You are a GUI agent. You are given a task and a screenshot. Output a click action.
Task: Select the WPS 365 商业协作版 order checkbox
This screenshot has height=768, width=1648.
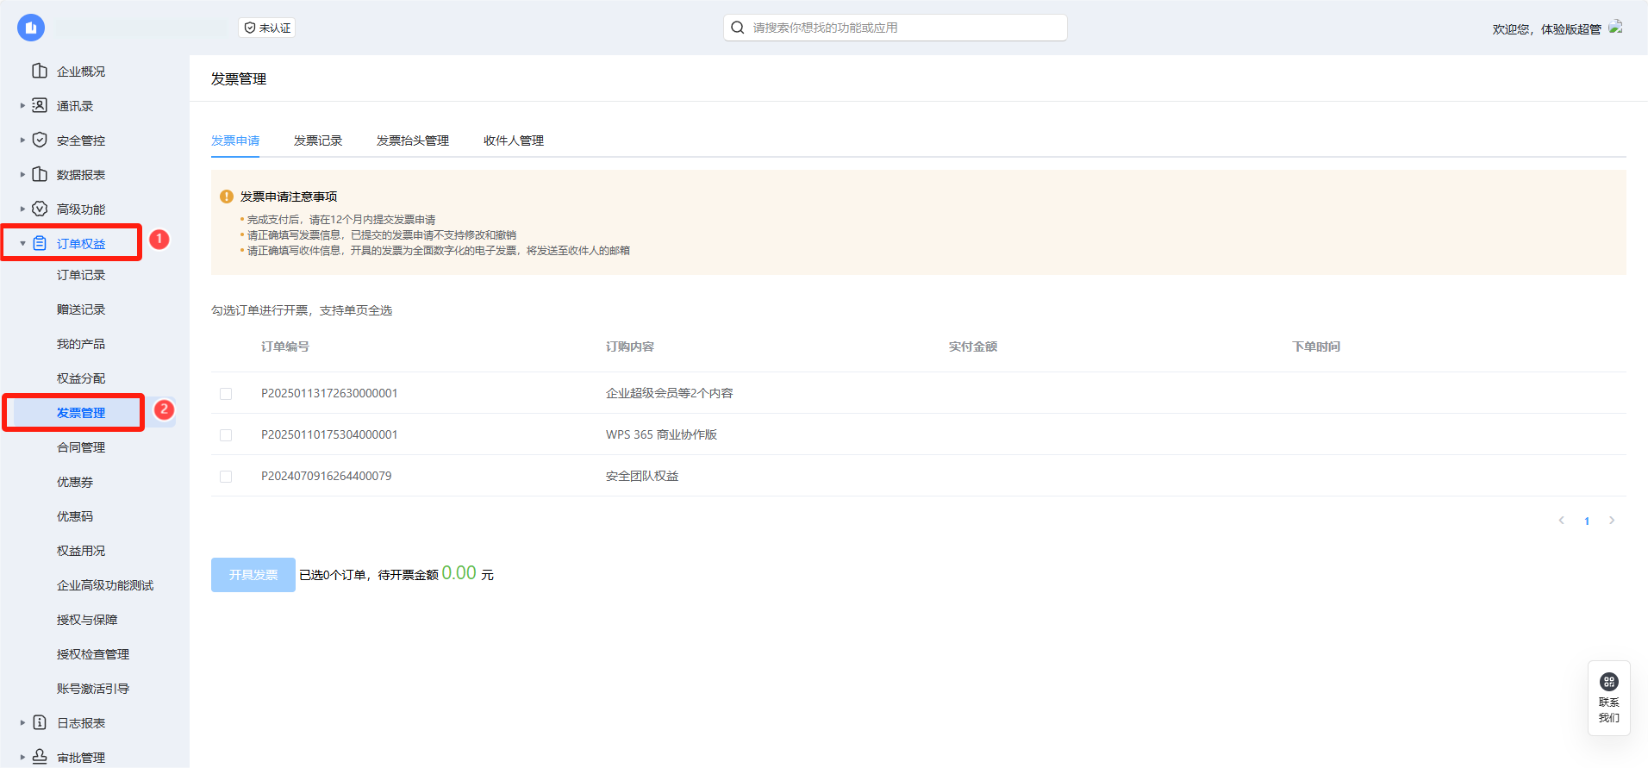coord(226,435)
